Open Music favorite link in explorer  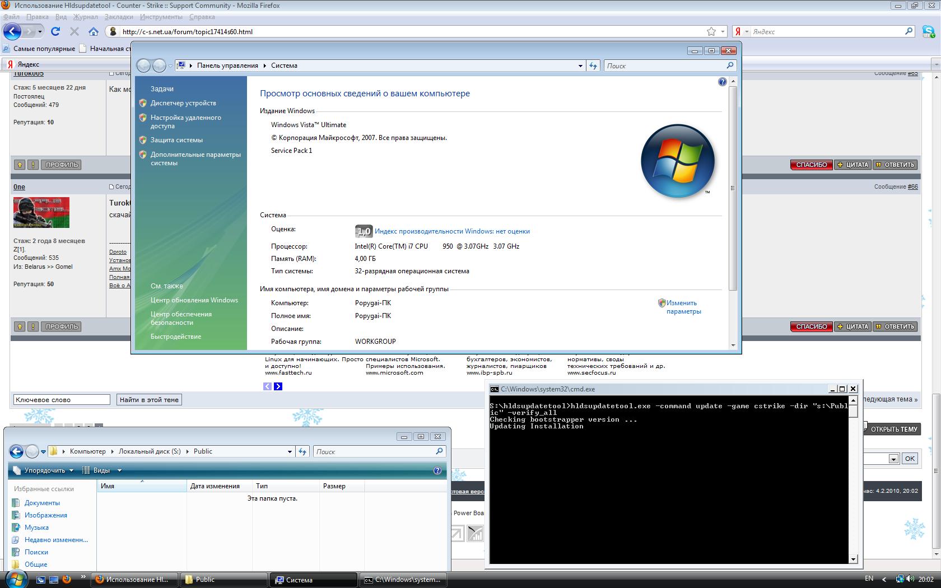(x=36, y=528)
